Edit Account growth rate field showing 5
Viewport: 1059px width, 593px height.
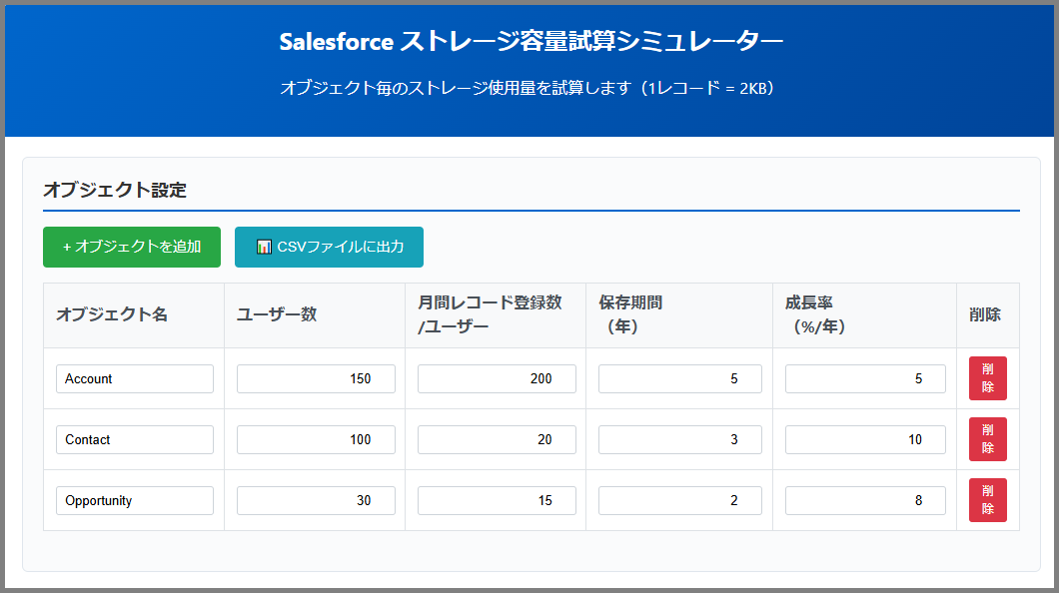coord(865,378)
